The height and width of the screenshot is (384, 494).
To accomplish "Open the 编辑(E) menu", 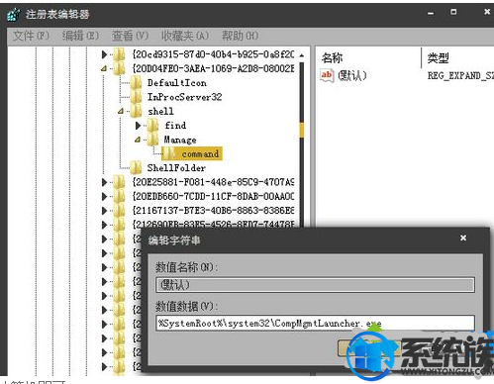I will pos(80,36).
